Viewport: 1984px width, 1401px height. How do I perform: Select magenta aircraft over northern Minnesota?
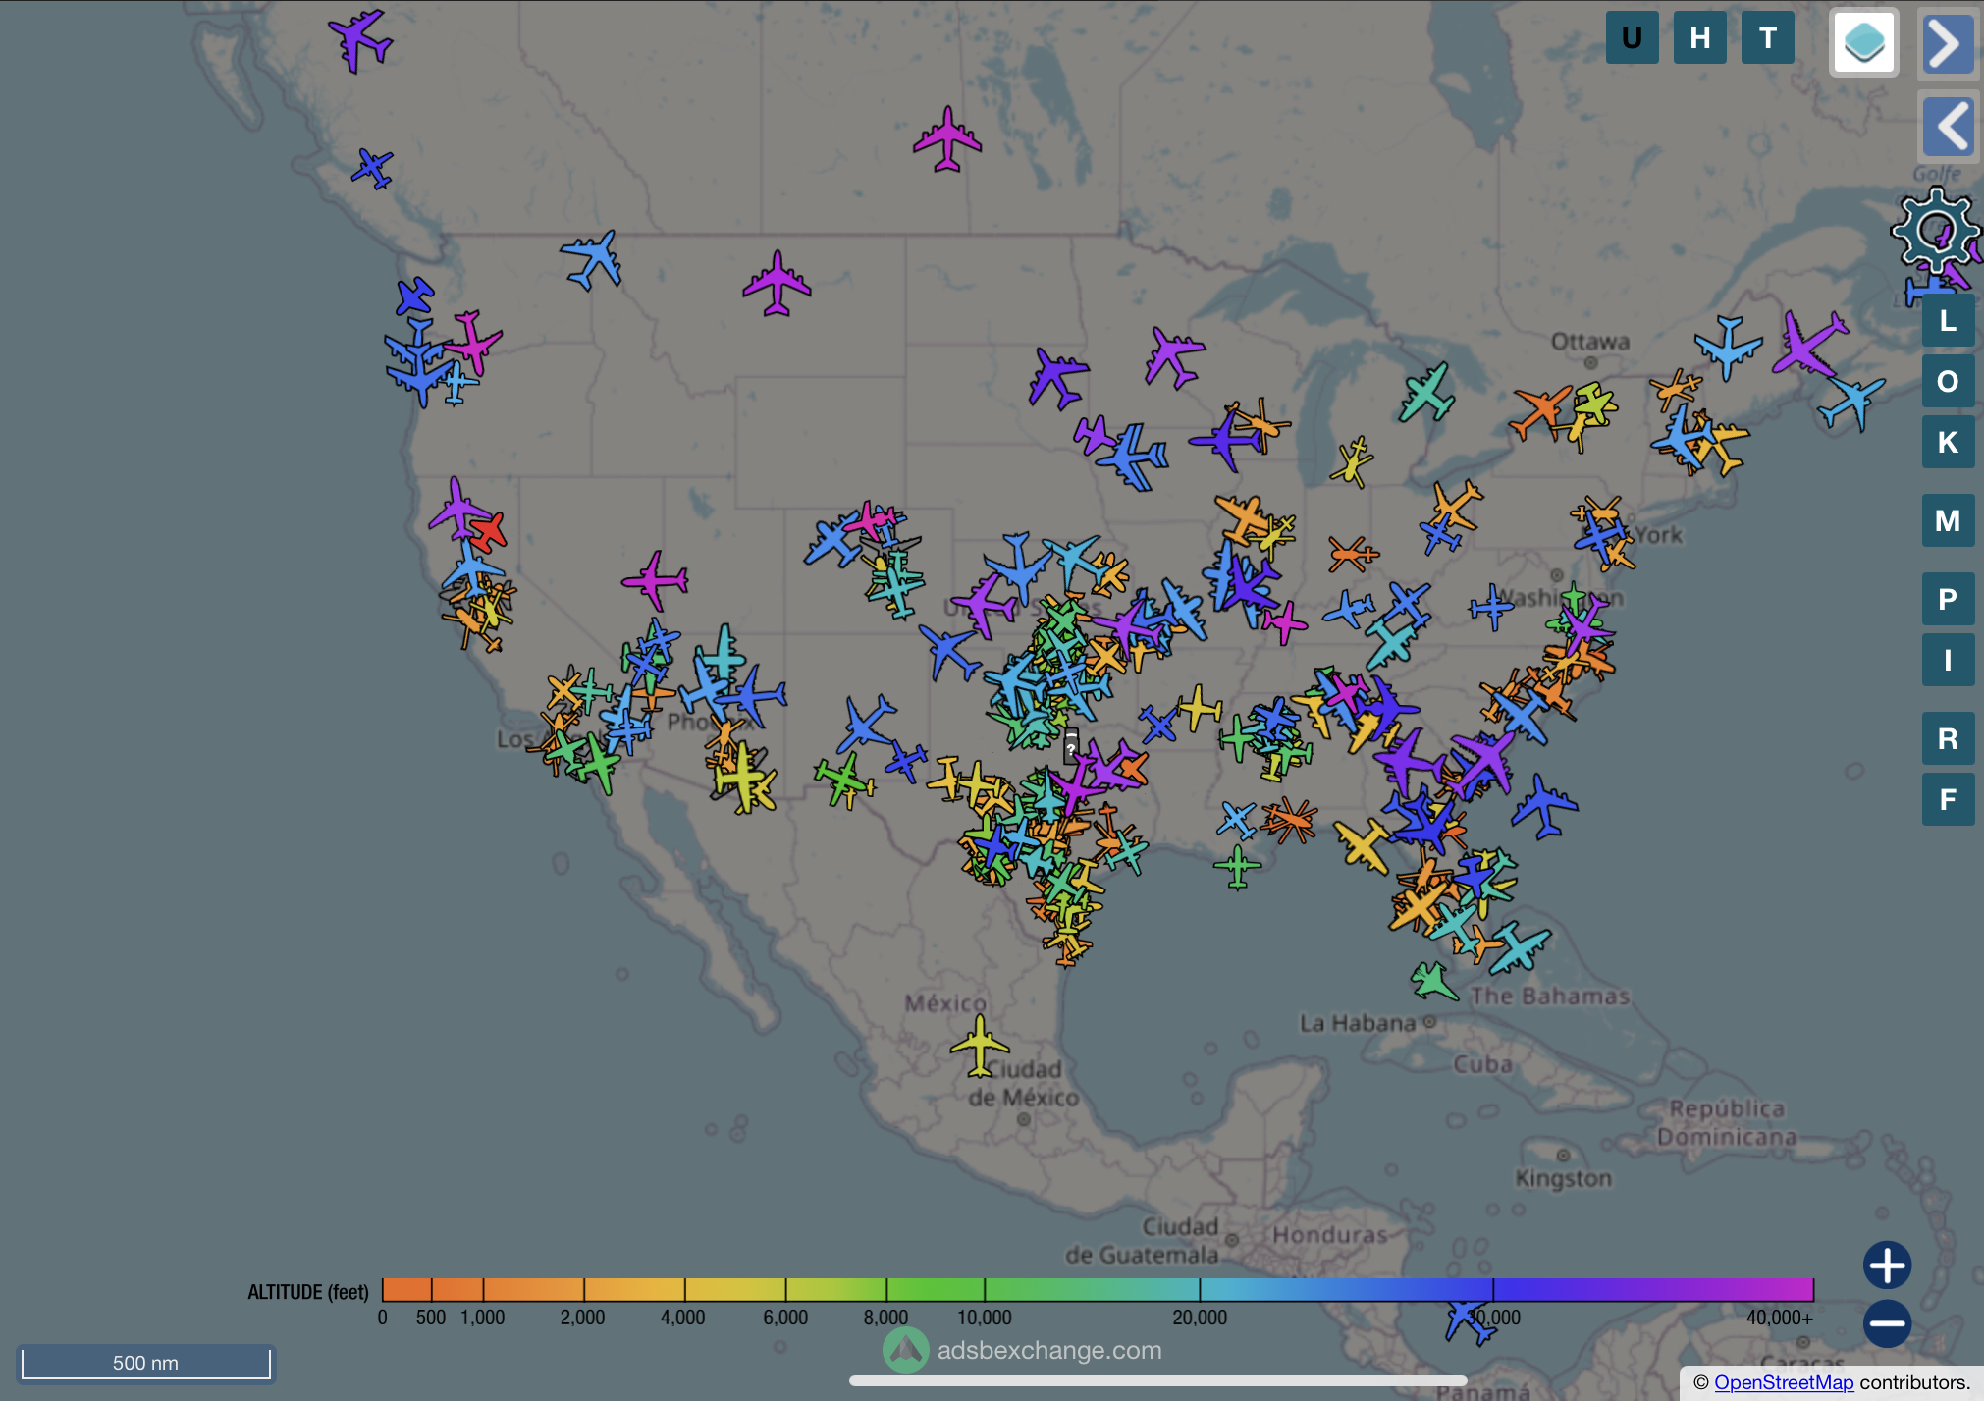(1173, 357)
